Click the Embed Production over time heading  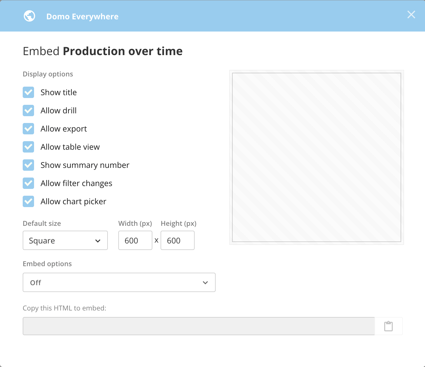[103, 51]
